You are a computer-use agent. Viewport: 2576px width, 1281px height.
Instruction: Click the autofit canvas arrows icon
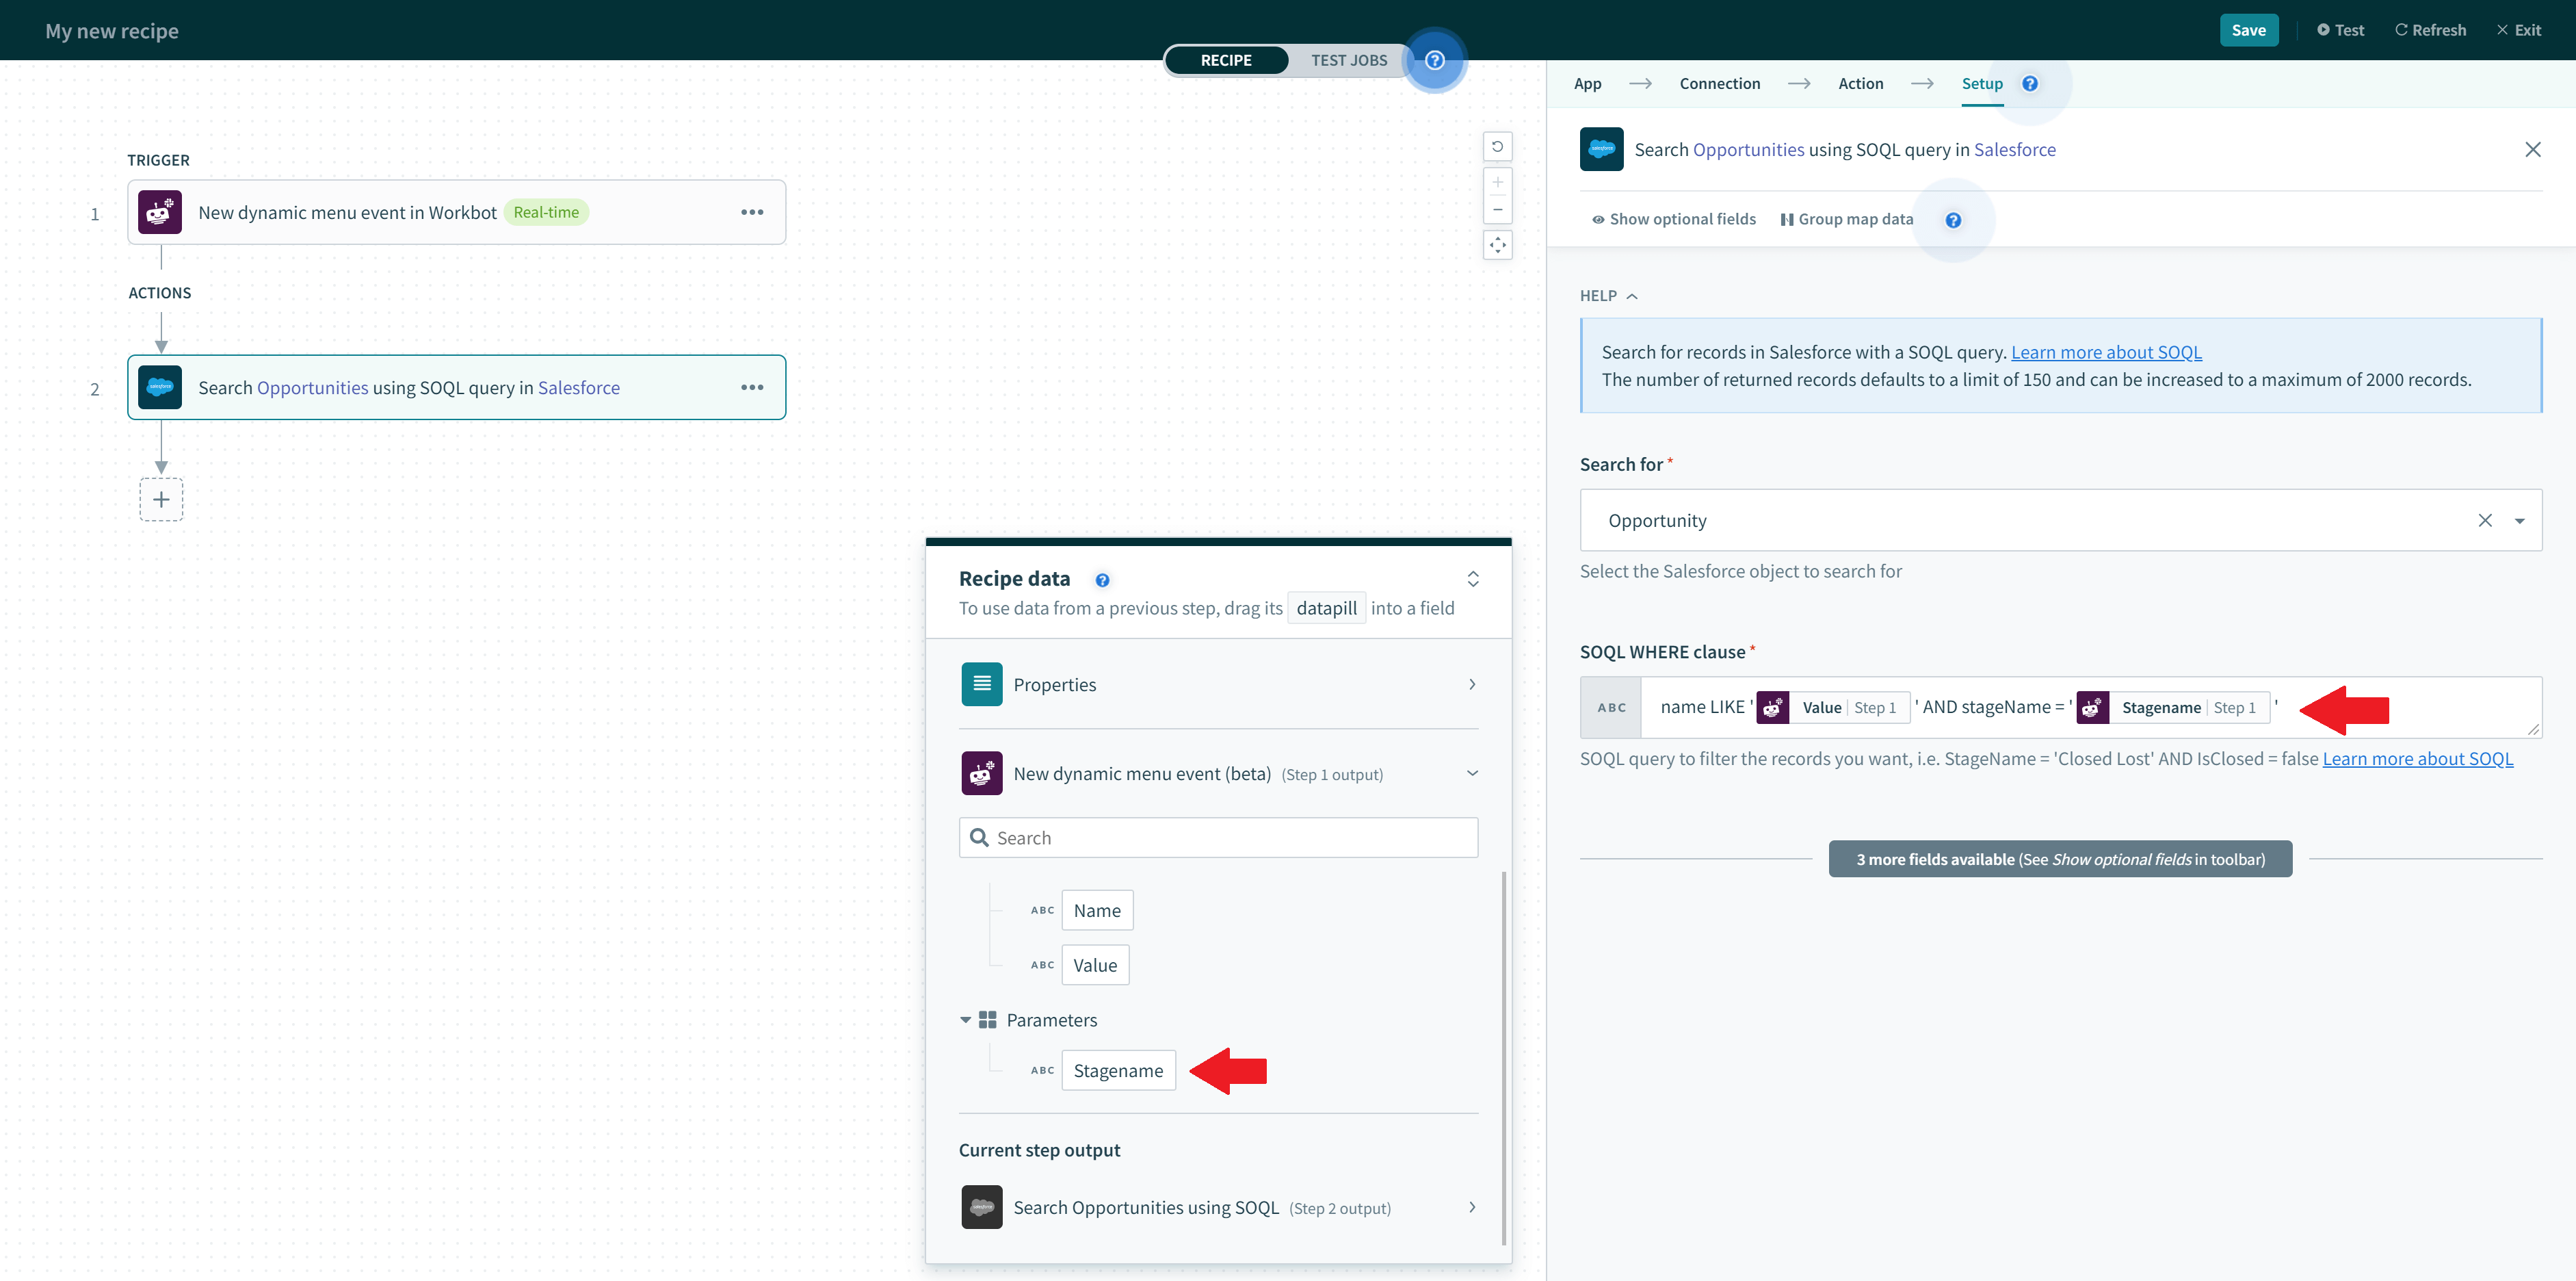click(x=1498, y=244)
